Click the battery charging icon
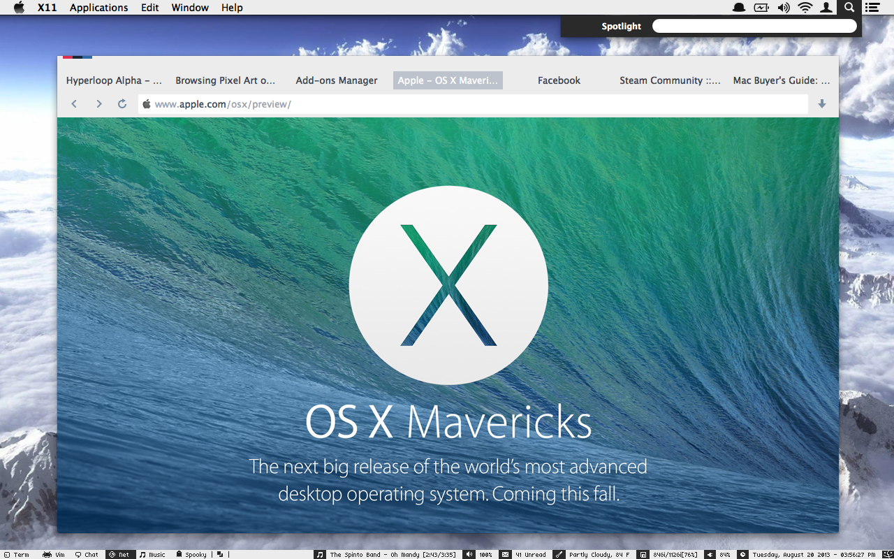The image size is (894, 559). (761, 8)
